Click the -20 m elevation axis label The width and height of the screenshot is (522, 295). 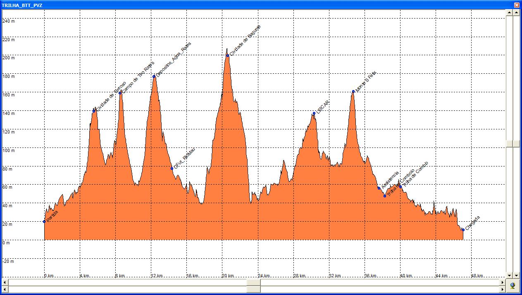click(8, 261)
